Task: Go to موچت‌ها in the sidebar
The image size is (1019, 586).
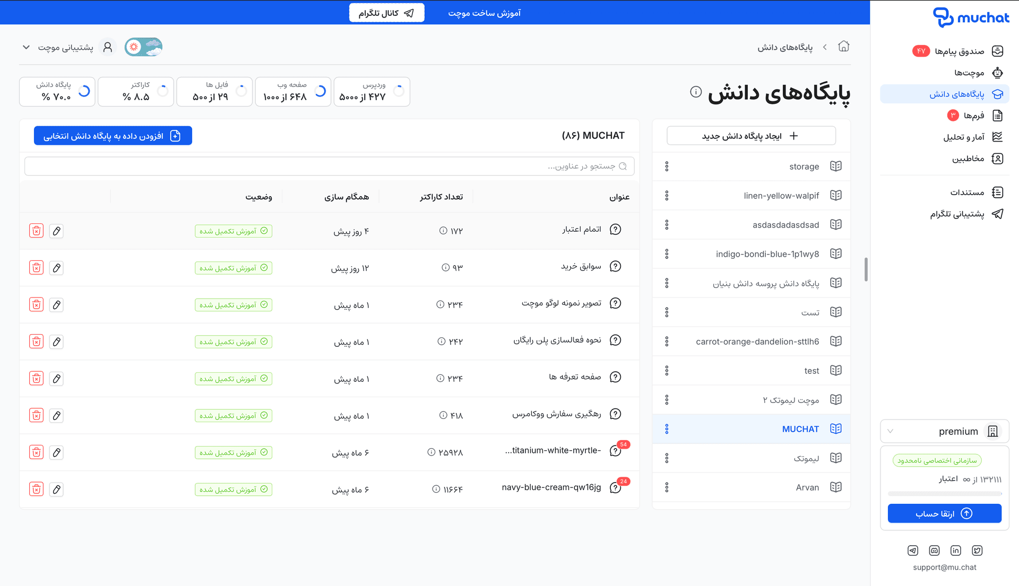Action: point(945,73)
